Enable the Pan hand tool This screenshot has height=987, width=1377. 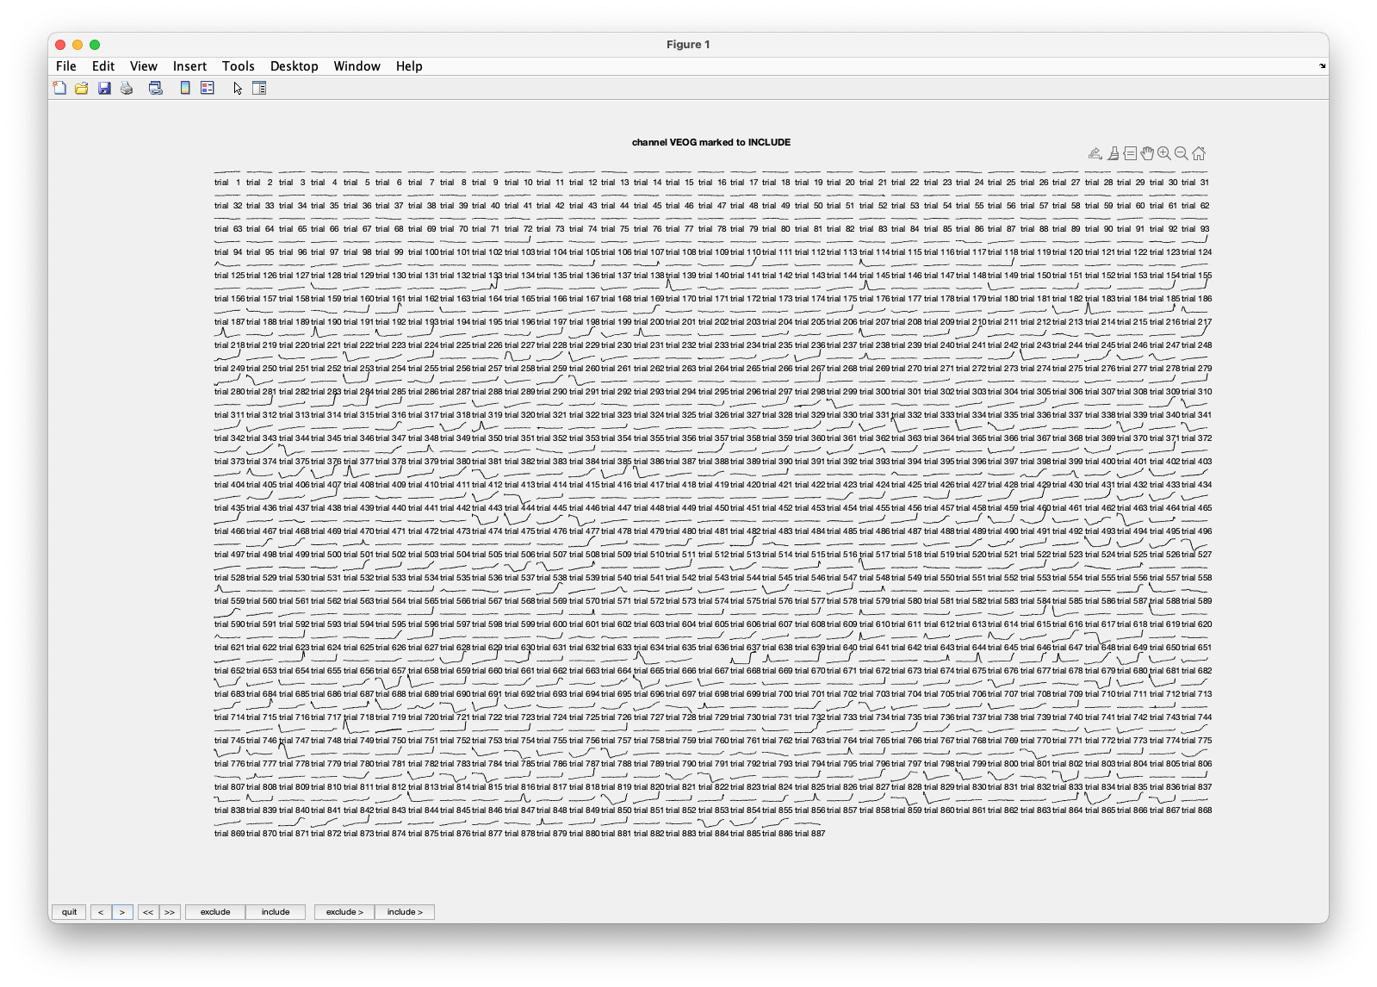pyautogui.click(x=1147, y=153)
